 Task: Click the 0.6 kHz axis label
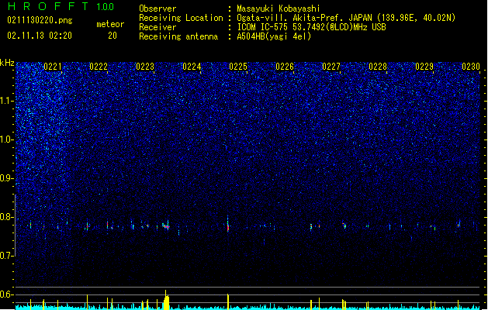pyautogui.click(x=6, y=294)
